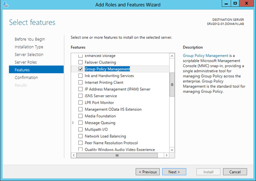
Task: Uncheck the Group Policy Management checkbox
Action: pyautogui.click(x=80, y=69)
